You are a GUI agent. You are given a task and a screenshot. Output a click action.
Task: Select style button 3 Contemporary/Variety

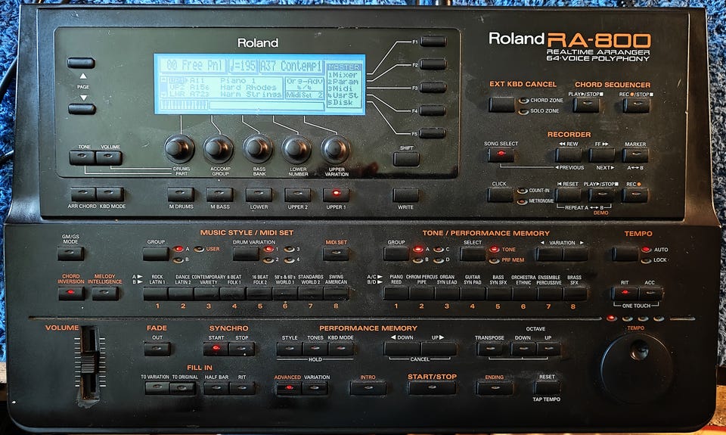click(207, 294)
